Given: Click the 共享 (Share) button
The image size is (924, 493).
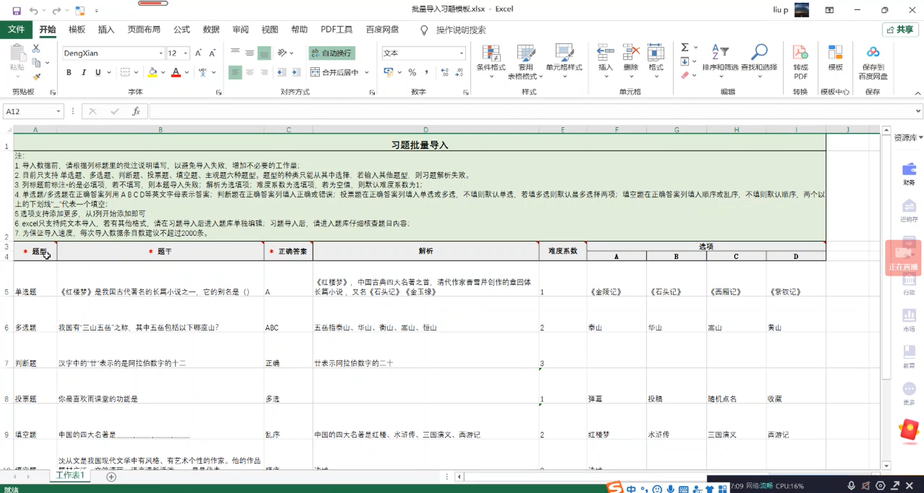Looking at the screenshot, I should [900, 30].
